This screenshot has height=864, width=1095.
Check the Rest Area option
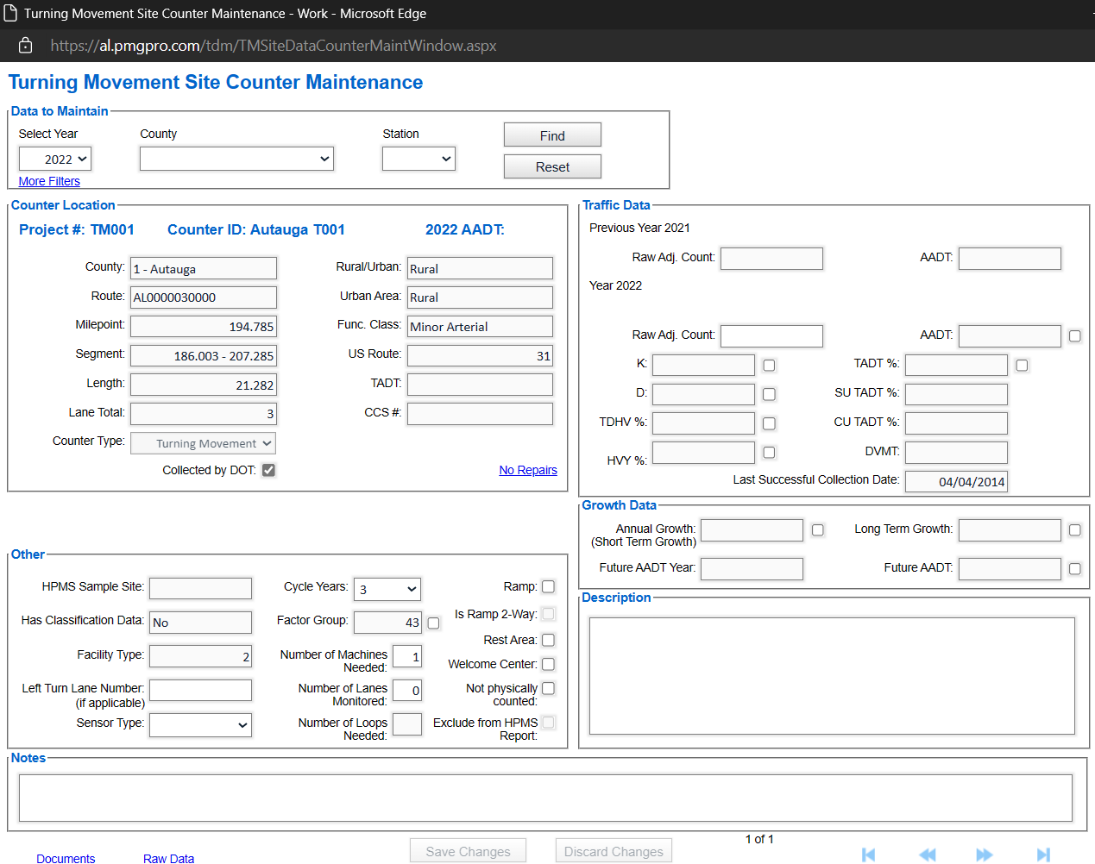[x=549, y=640]
